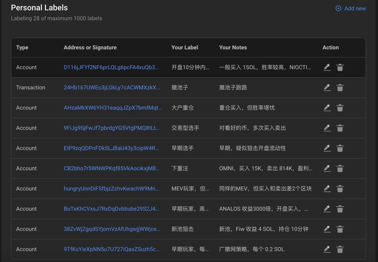Select the note 撤池子跑路
The width and height of the screenshot is (378, 262).
click(233, 88)
